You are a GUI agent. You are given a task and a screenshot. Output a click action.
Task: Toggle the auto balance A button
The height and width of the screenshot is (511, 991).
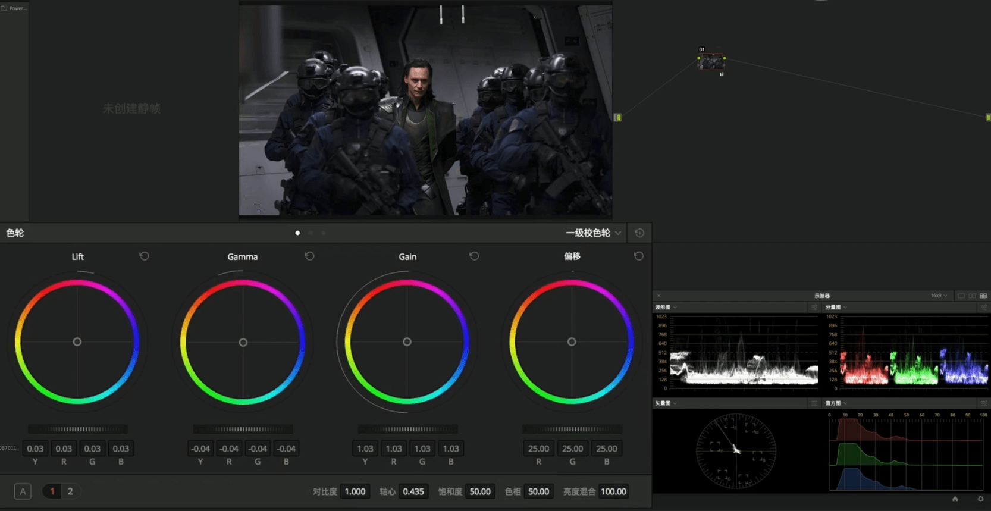point(23,491)
